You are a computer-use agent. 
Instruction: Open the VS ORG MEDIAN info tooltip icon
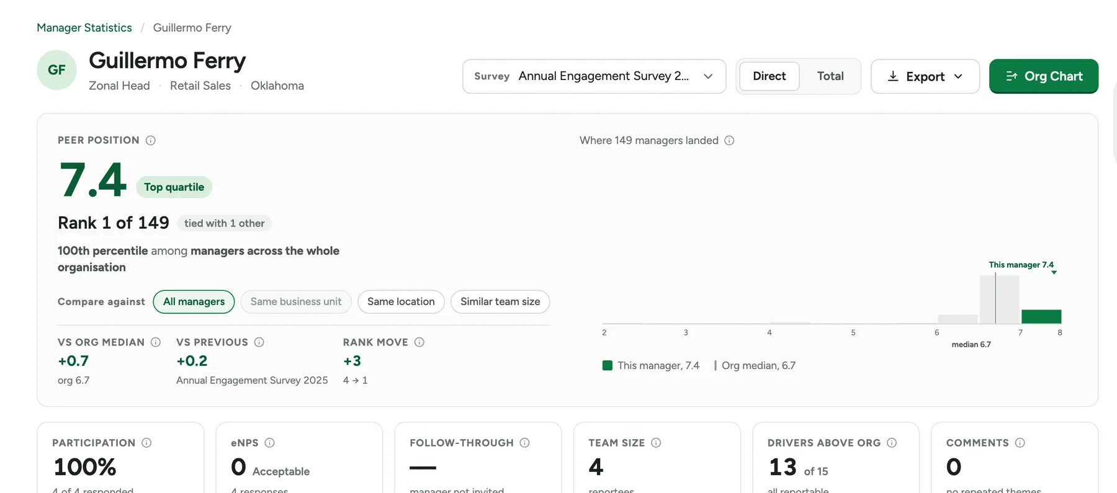[156, 342]
